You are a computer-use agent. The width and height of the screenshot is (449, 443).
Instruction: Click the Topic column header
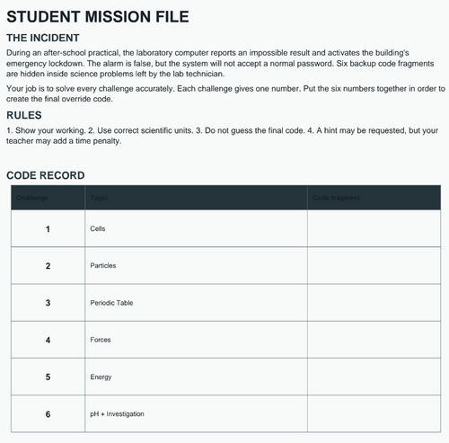(x=196, y=198)
